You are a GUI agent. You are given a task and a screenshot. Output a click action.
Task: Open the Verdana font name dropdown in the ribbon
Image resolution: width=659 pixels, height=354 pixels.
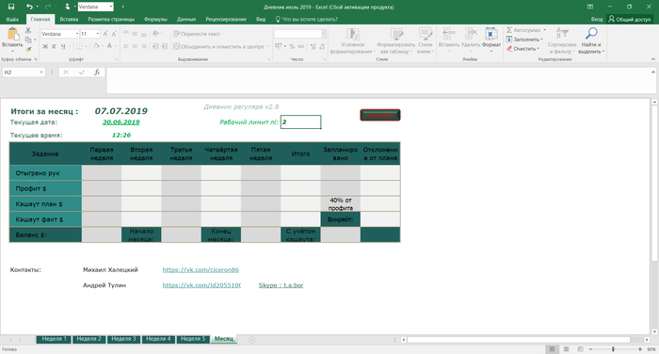click(x=77, y=34)
